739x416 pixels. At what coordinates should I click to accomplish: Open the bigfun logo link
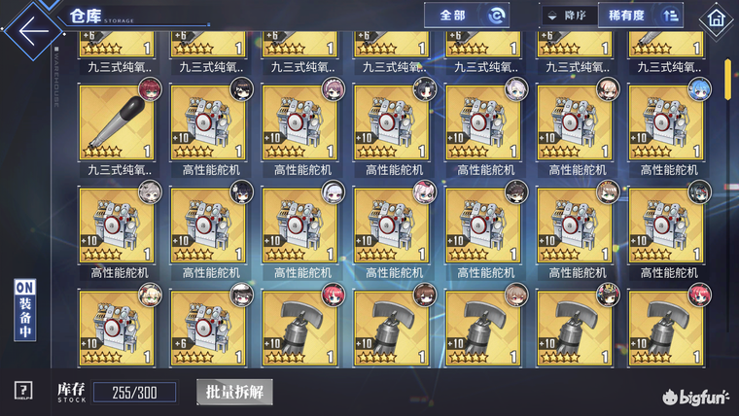(x=695, y=399)
